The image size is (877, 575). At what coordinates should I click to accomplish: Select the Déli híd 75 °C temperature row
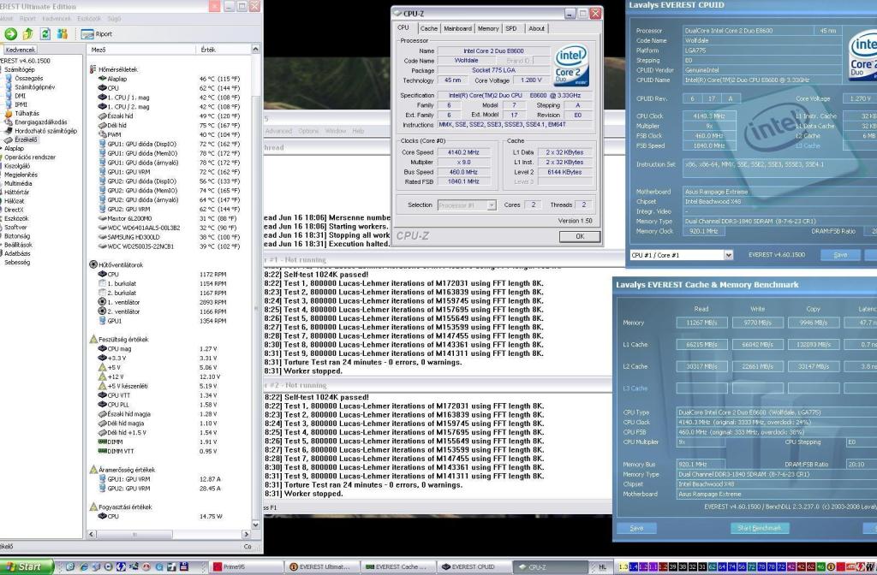click(169, 125)
